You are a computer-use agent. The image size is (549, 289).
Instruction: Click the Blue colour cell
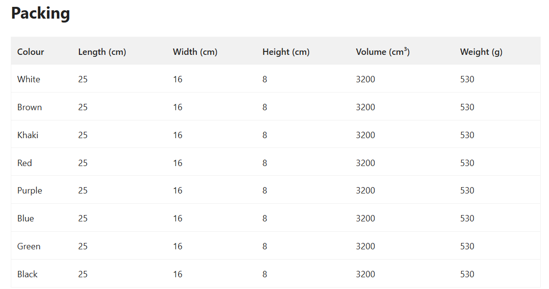26,218
